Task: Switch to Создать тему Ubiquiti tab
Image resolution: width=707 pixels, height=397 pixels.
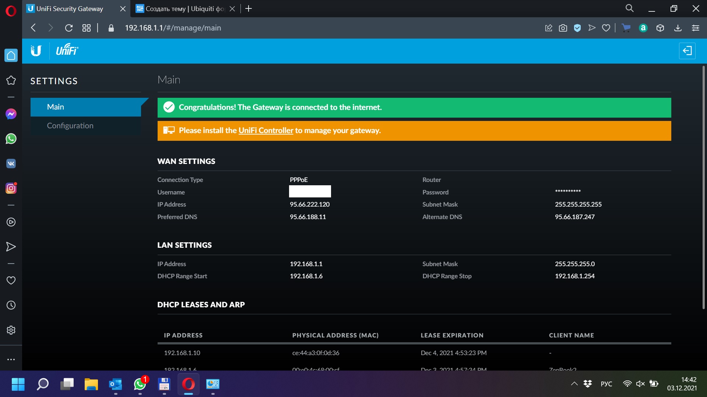Action: click(x=180, y=9)
